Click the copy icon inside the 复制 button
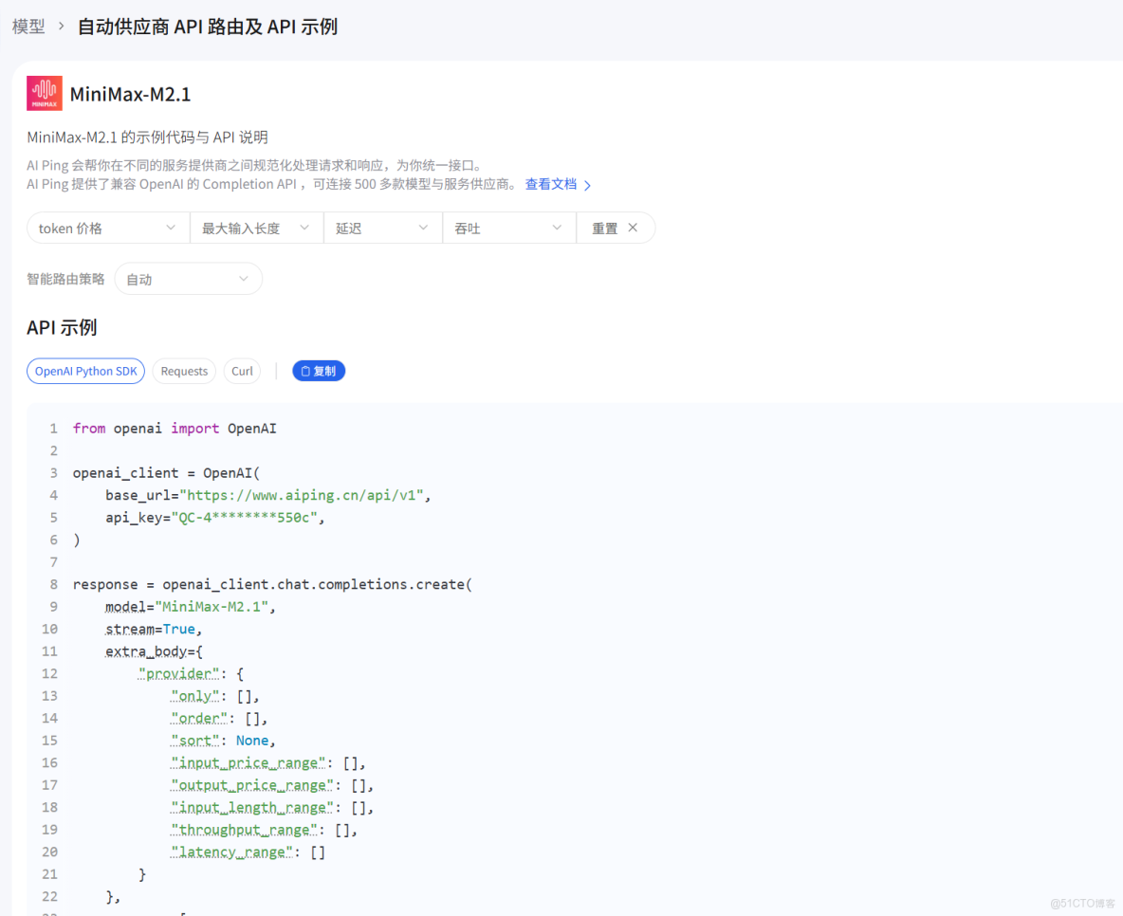 (x=306, y=371)
